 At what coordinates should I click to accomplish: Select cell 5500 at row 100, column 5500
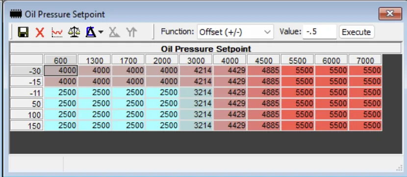[x=298, y=114]
